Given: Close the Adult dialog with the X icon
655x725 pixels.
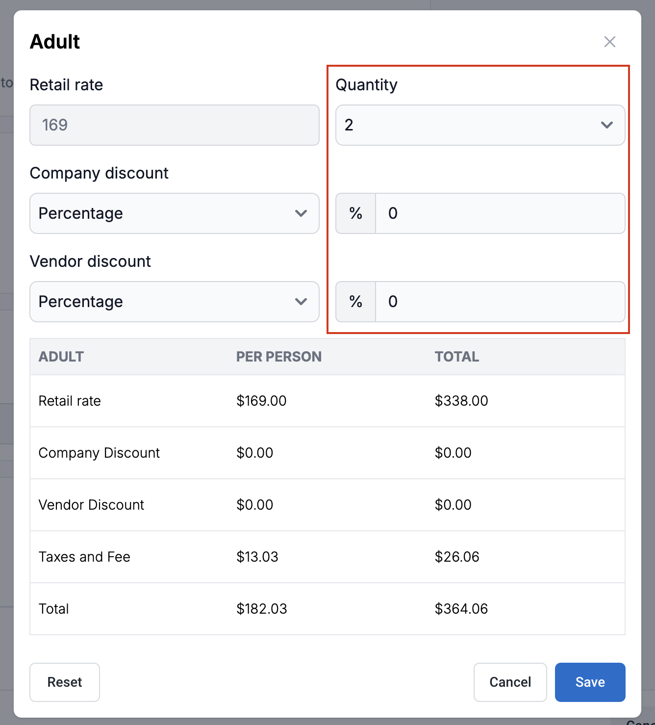Looking at the screenshot, I should tap(609, 42).
